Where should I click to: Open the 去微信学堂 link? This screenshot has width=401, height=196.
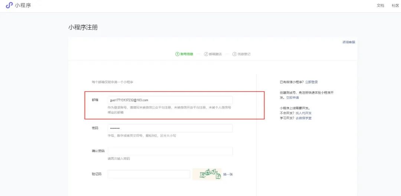[x=304, y=118]
